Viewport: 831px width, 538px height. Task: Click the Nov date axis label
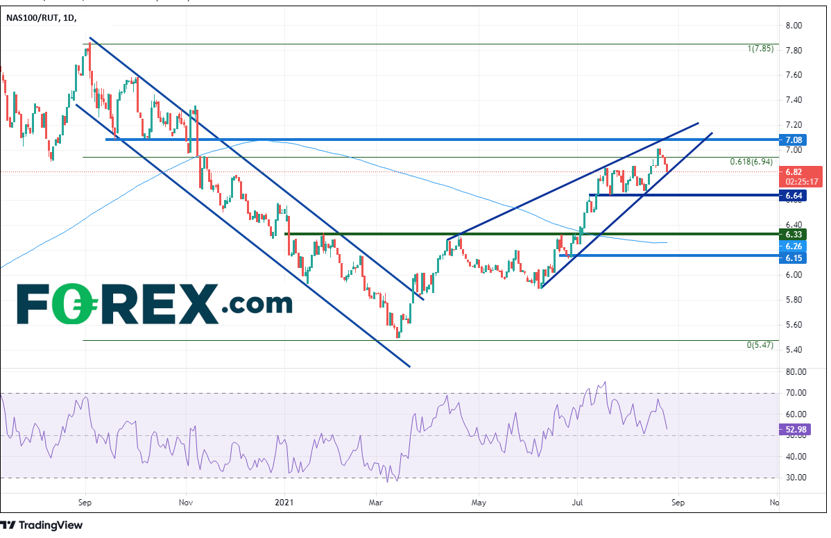pyautogui.click(x=185, y=501)
